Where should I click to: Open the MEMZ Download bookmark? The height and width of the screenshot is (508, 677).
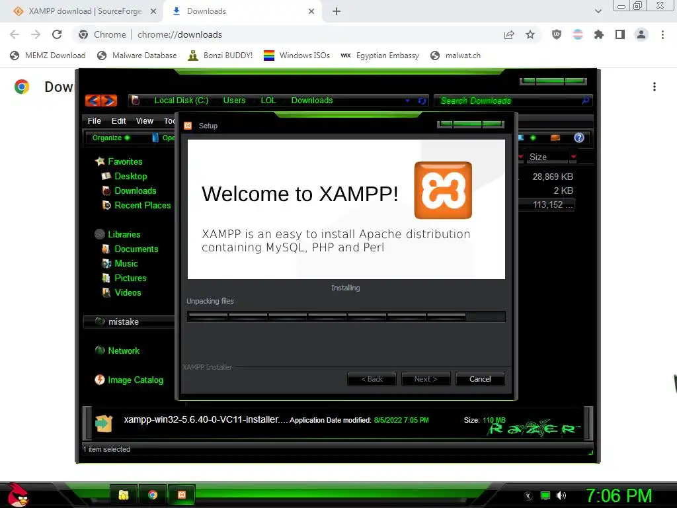(48, 56)
